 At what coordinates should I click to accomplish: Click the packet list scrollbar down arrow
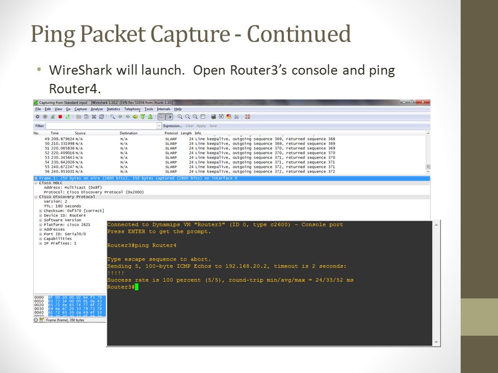point(428,171)
